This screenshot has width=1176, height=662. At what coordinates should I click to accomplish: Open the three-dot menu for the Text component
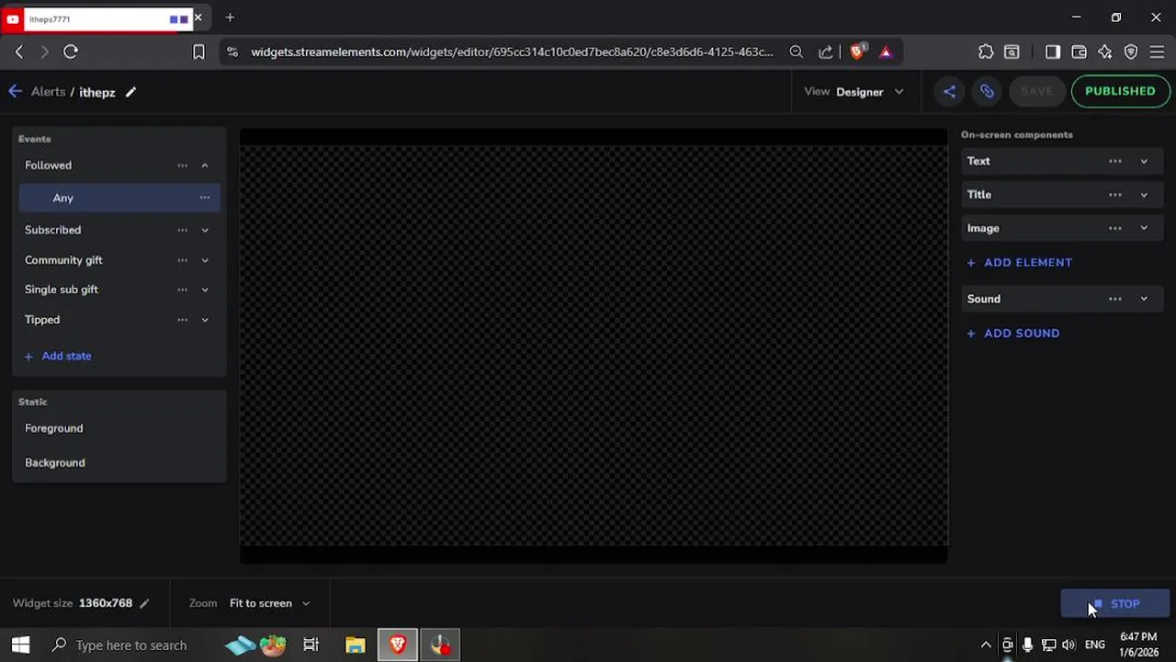coord(1114,161)
